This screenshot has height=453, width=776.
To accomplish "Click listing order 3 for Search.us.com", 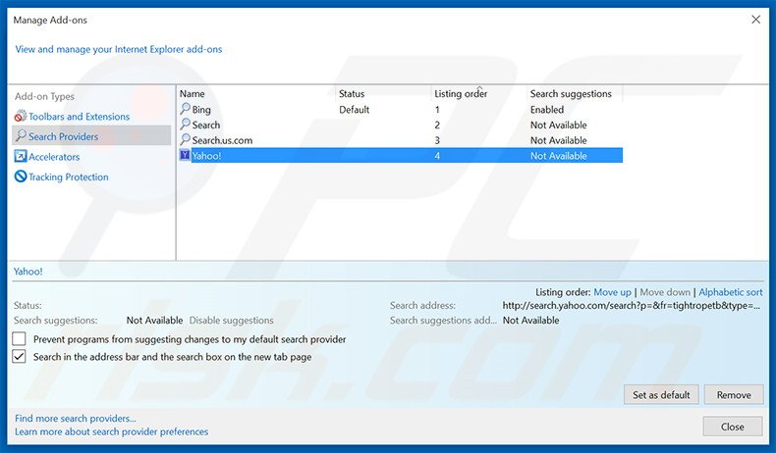I will (x=437, y=140).
